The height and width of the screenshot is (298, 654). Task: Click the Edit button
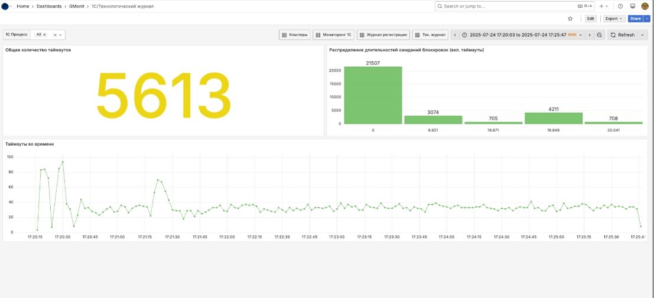point(590,18)
